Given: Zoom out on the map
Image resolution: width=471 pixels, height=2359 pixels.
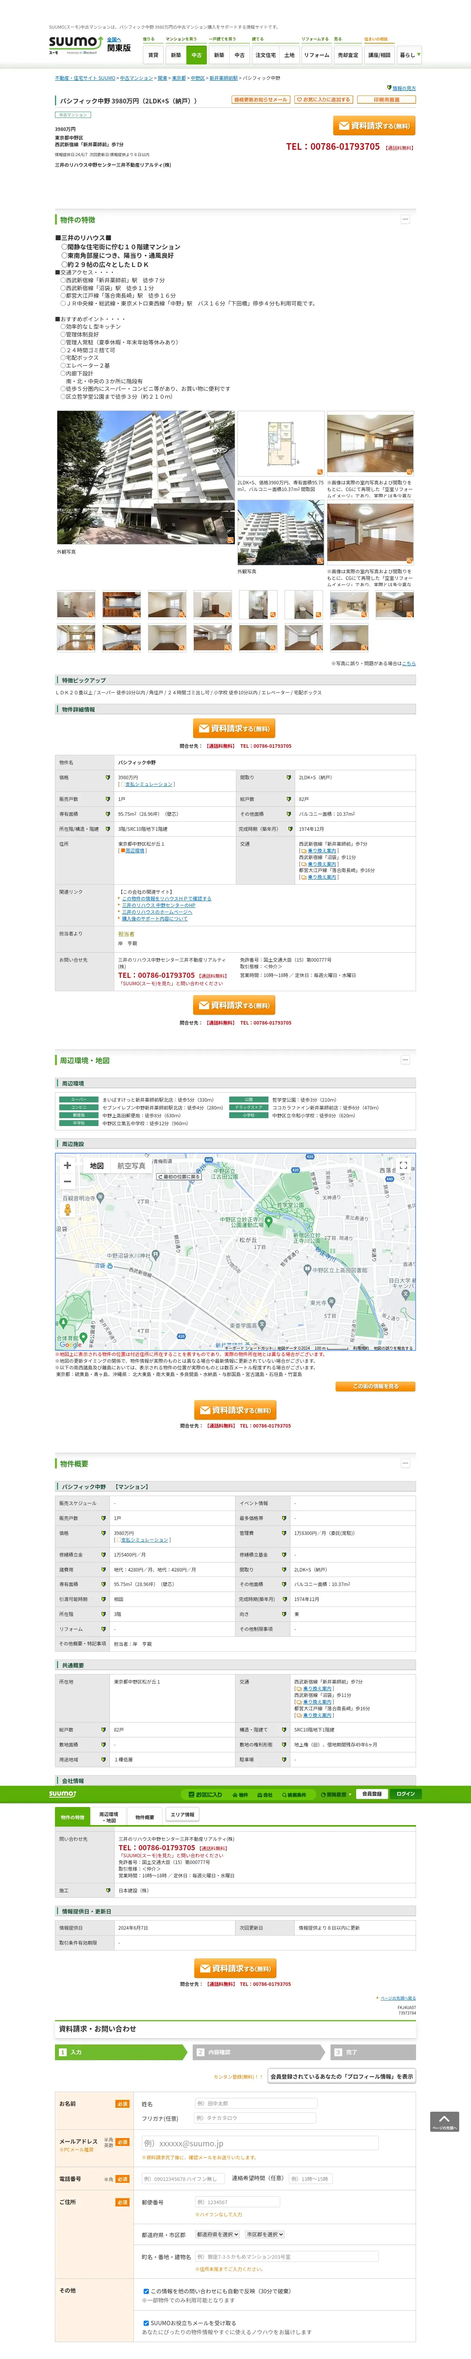Looking at the screenshot, I should click(67, 1181).
